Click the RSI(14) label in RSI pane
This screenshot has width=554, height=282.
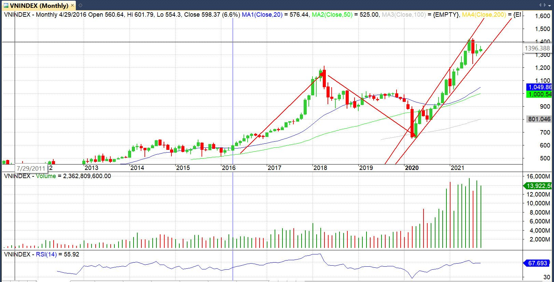tap(46, 254)
